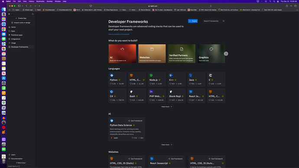Open the C# framework icon
Viewport: 299px width, 168px height.
pyautogui.click(x=112, y=92)
